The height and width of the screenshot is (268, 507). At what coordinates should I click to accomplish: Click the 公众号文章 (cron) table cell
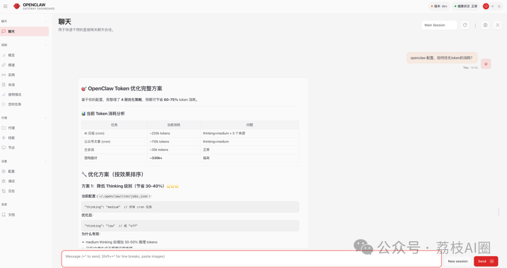coord(114,142)
